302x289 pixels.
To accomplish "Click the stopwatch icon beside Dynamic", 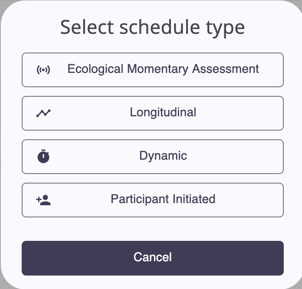I will pyautogui.click(x=43, y=156).
